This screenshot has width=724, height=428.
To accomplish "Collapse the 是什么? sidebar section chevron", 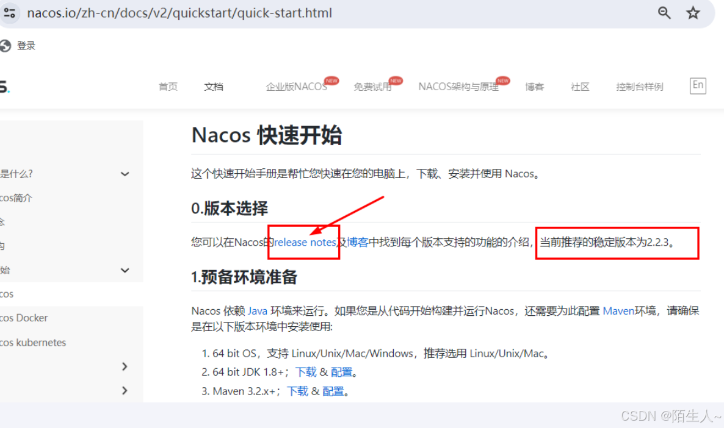I will click(125, 174).
